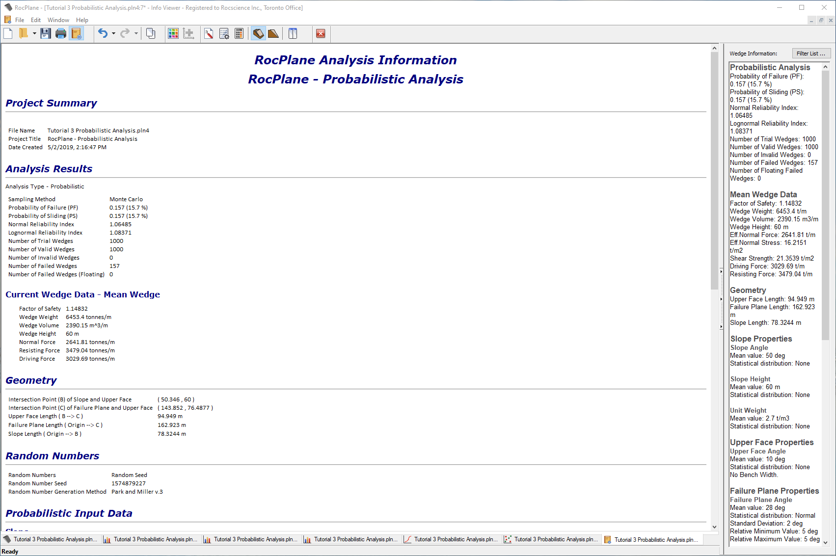836x556 pixels.
Task: Switch to the 2D wedge view icon
Action: point(273,33)
